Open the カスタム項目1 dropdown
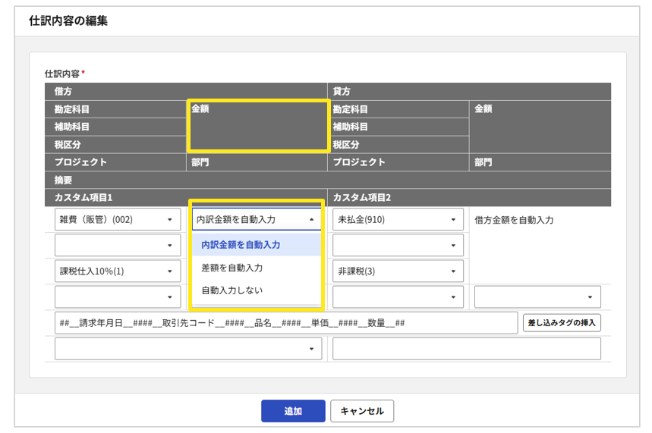The image size is (652, 433). click(188, 349)
